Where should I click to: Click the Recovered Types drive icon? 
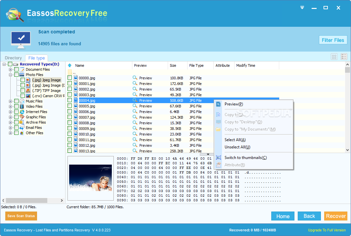pos(16,64)
